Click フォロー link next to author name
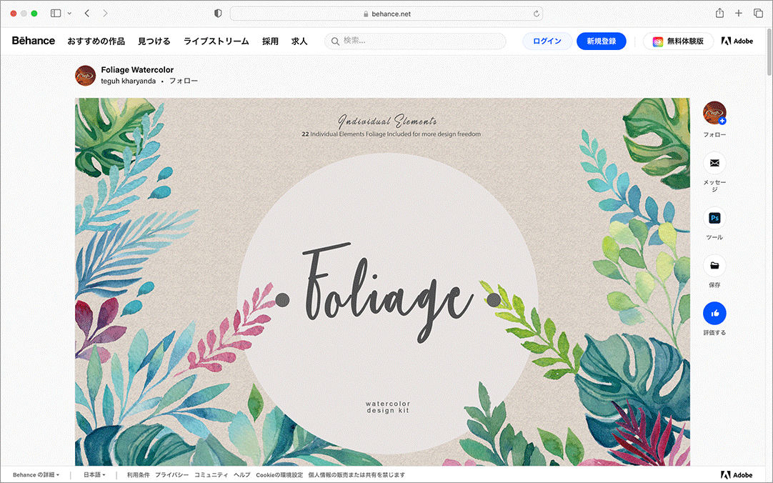Screen dimensions: 773x483 click(x=184, y=81)
